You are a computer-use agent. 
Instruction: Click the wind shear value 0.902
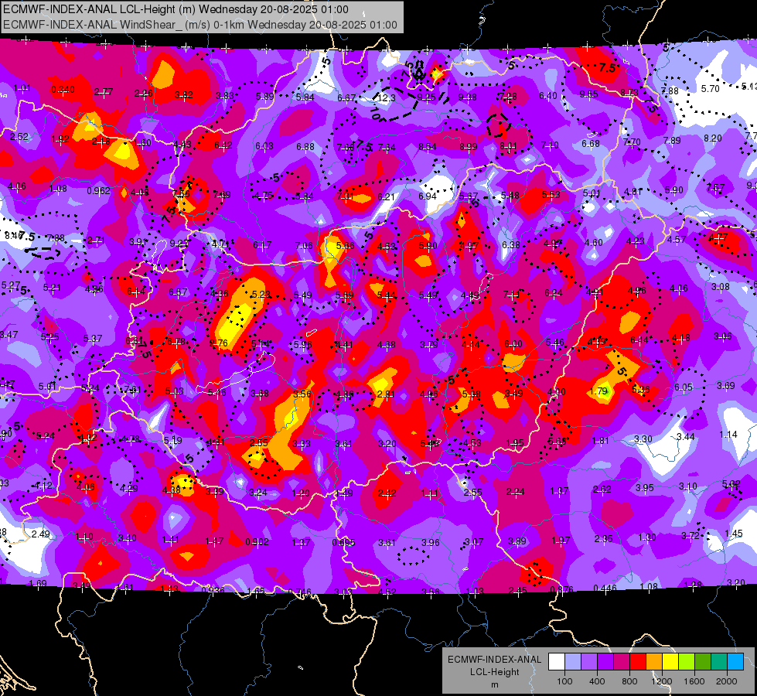[257, 542]
